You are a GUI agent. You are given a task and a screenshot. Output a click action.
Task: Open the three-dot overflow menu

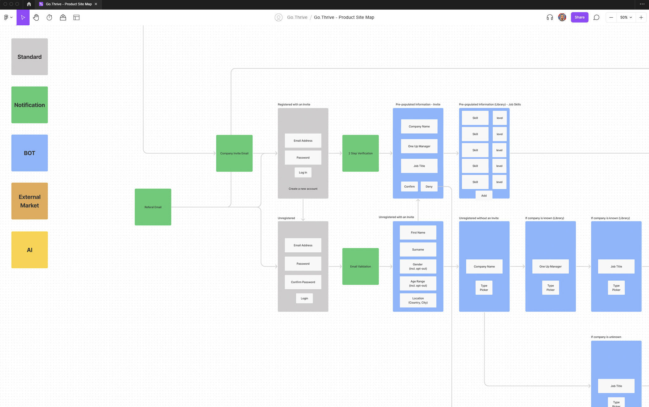pyautogui.click(x=642, y=4)
